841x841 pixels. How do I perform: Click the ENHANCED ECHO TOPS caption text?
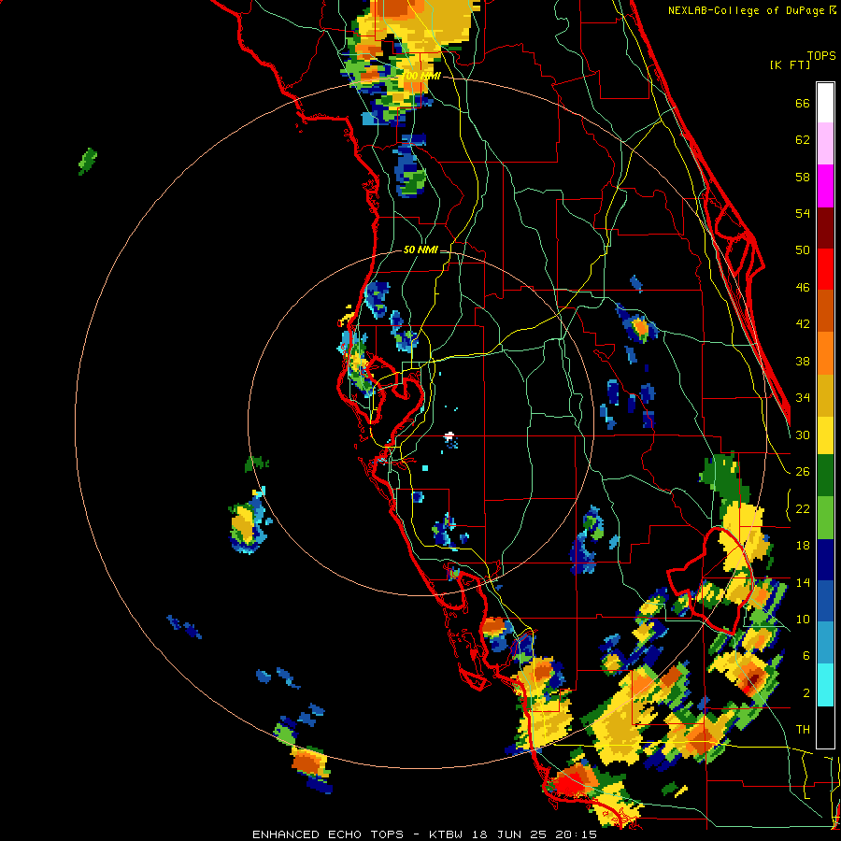click(x=327, y=834)
